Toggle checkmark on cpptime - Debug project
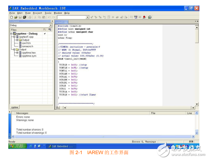Screen dimensions: 208x160 45,33
